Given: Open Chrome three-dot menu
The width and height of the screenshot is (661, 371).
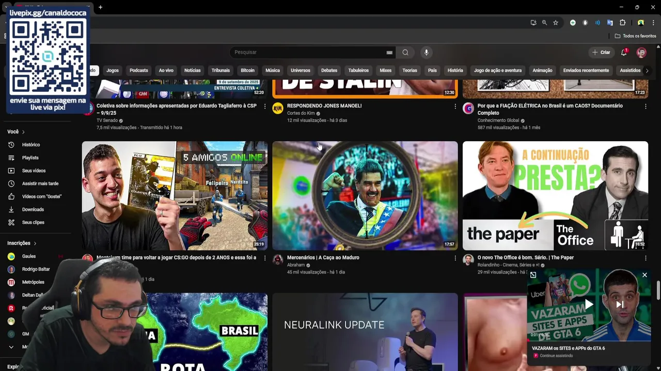Looking at the screenshot, I should [x=653, y=23].
